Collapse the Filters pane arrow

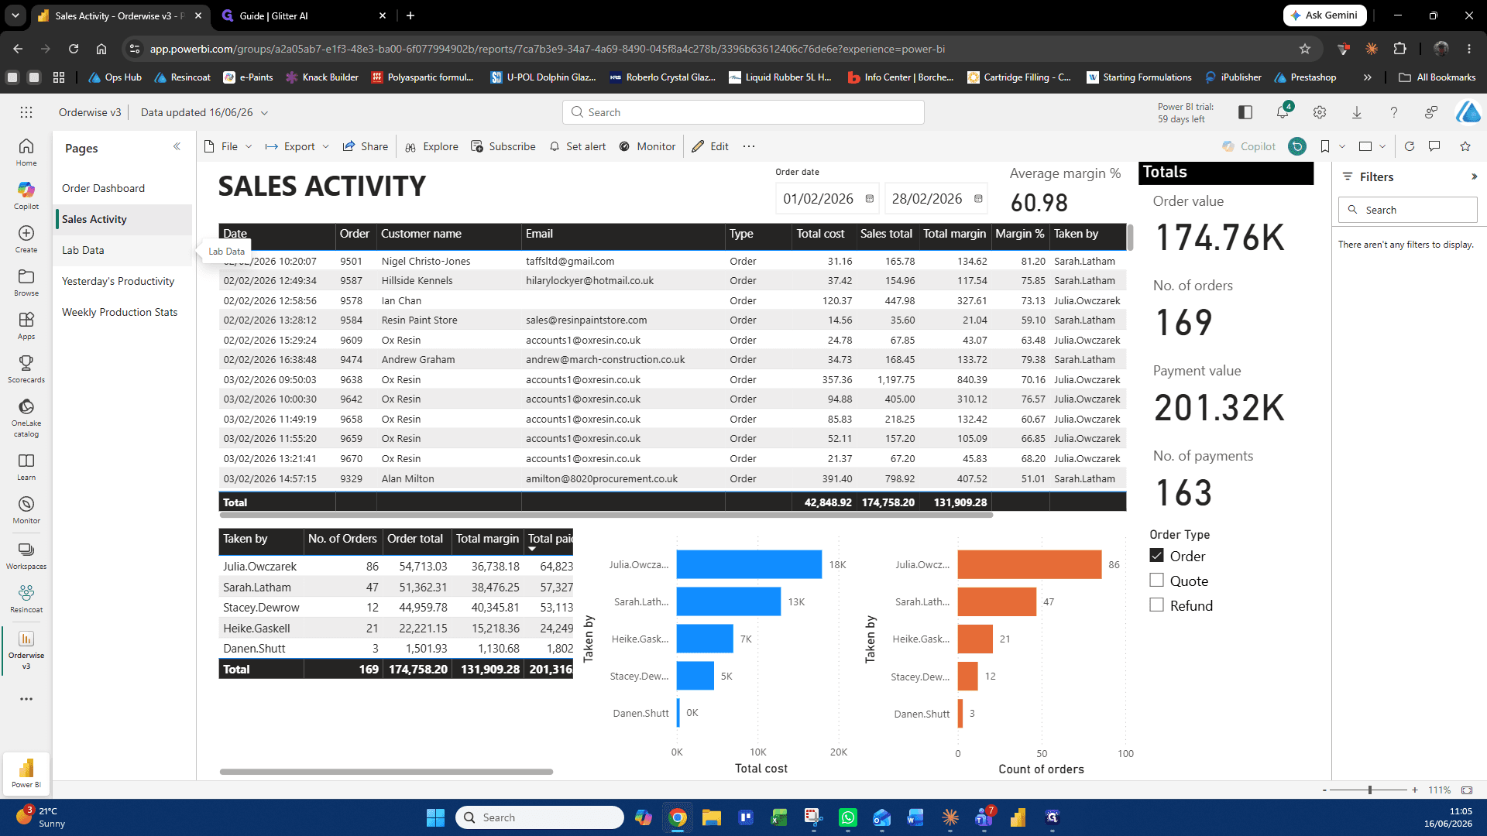[1474, 176]
